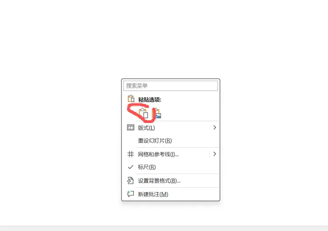This screenshot has width=328, height=231.
Task: Click the gray bar below slide
Action: [164, 228]
